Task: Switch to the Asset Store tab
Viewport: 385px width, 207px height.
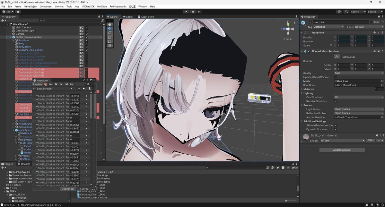Action: coord(146,17)
